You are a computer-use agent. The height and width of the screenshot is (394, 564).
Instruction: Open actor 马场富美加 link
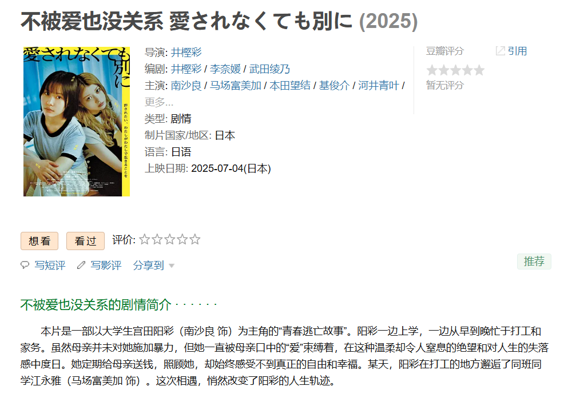[x=235, y=86]
